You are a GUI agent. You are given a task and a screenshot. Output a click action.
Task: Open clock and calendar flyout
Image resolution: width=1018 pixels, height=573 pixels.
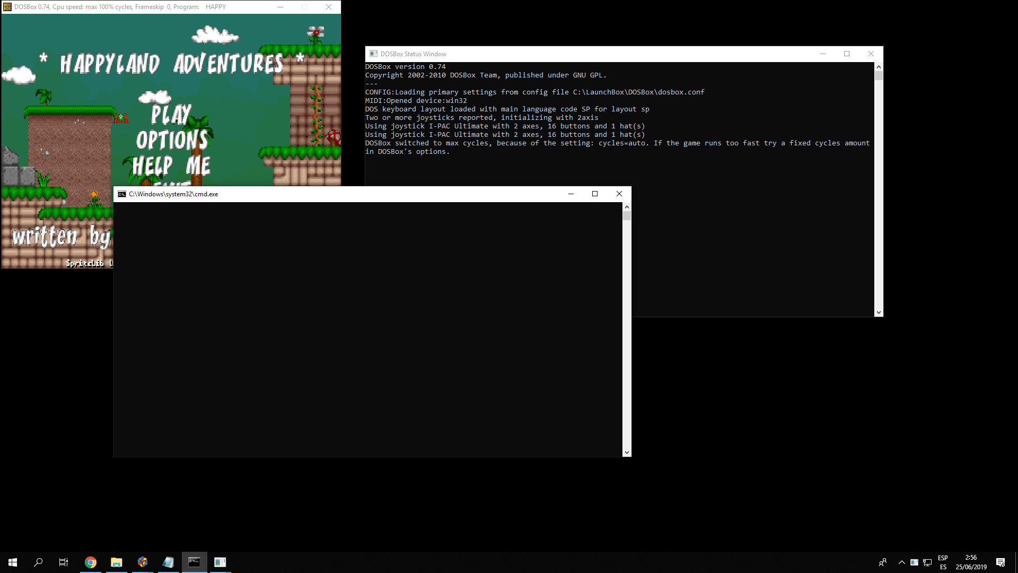point(971,562)
